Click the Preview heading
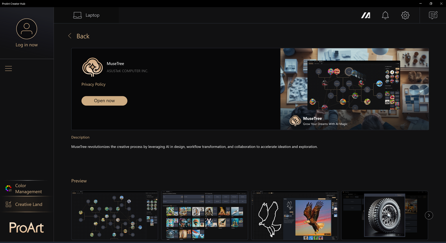This screenshot has height=243, width=446. click(x=79, y=181)
